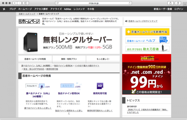Screen dimensions: 187x120
Task: Open the レコメンド menu item
Action: [79, 9]
